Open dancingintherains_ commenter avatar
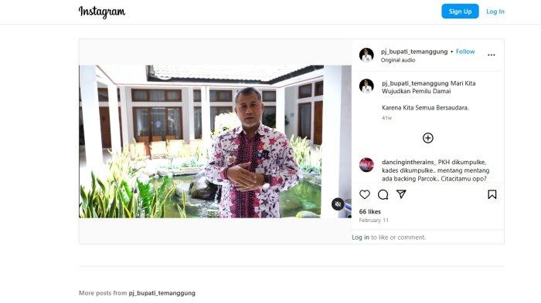Viewport: 541px width, 303px height. pos(366,165)
